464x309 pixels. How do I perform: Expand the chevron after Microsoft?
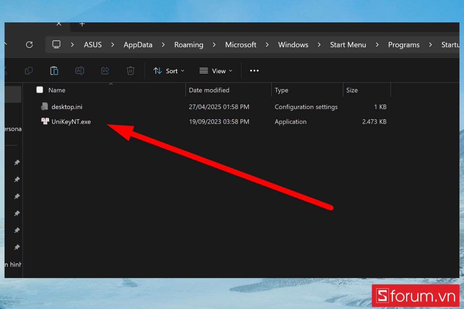coord(267,45)
